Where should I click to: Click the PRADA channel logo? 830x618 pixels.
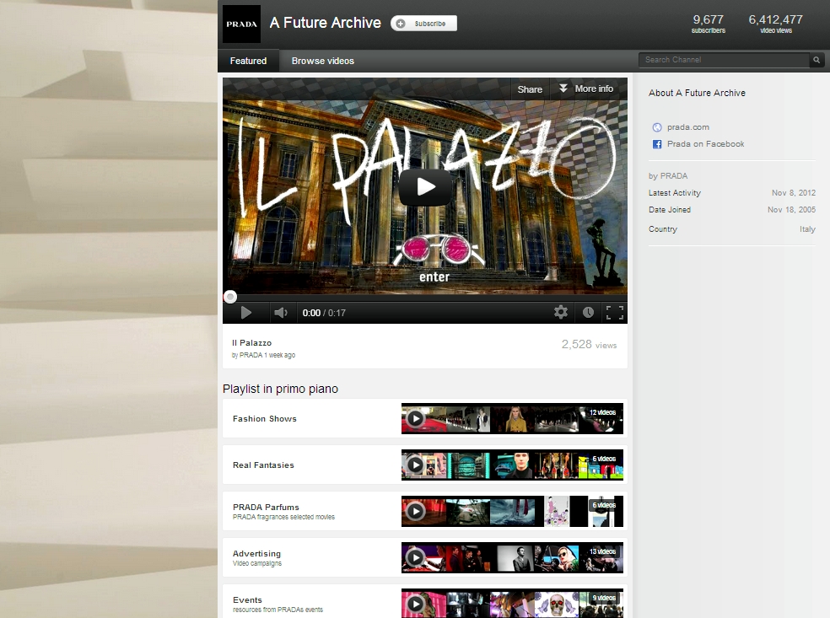[241, 24]
